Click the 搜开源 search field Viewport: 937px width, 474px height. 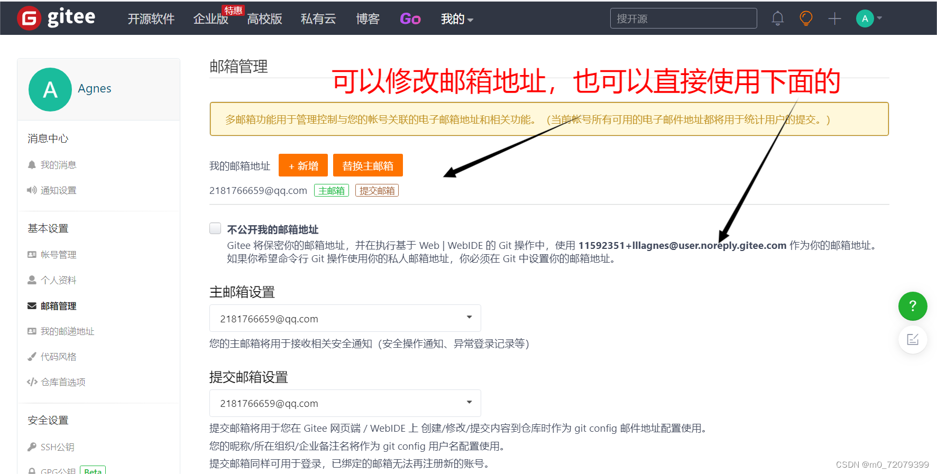click(x=683, y=18)
